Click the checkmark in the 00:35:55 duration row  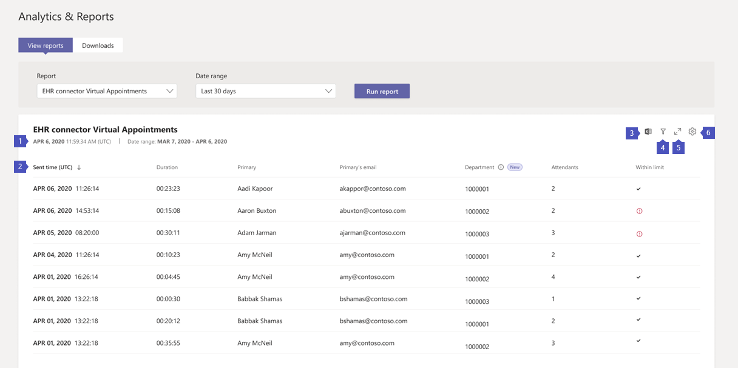click(x=638, y=341)
